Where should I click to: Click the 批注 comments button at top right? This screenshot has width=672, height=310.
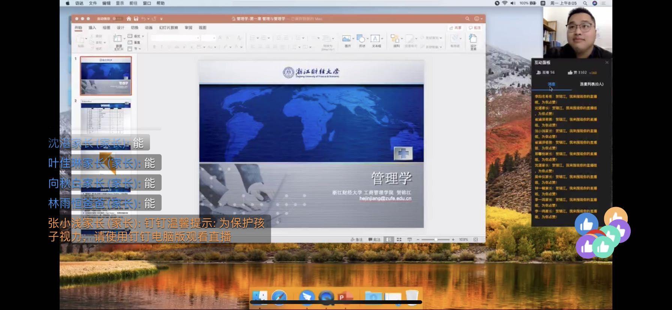475,28
